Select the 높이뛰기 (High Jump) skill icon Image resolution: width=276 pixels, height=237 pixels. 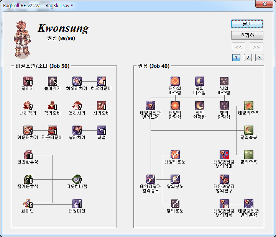tap(53, 81)
